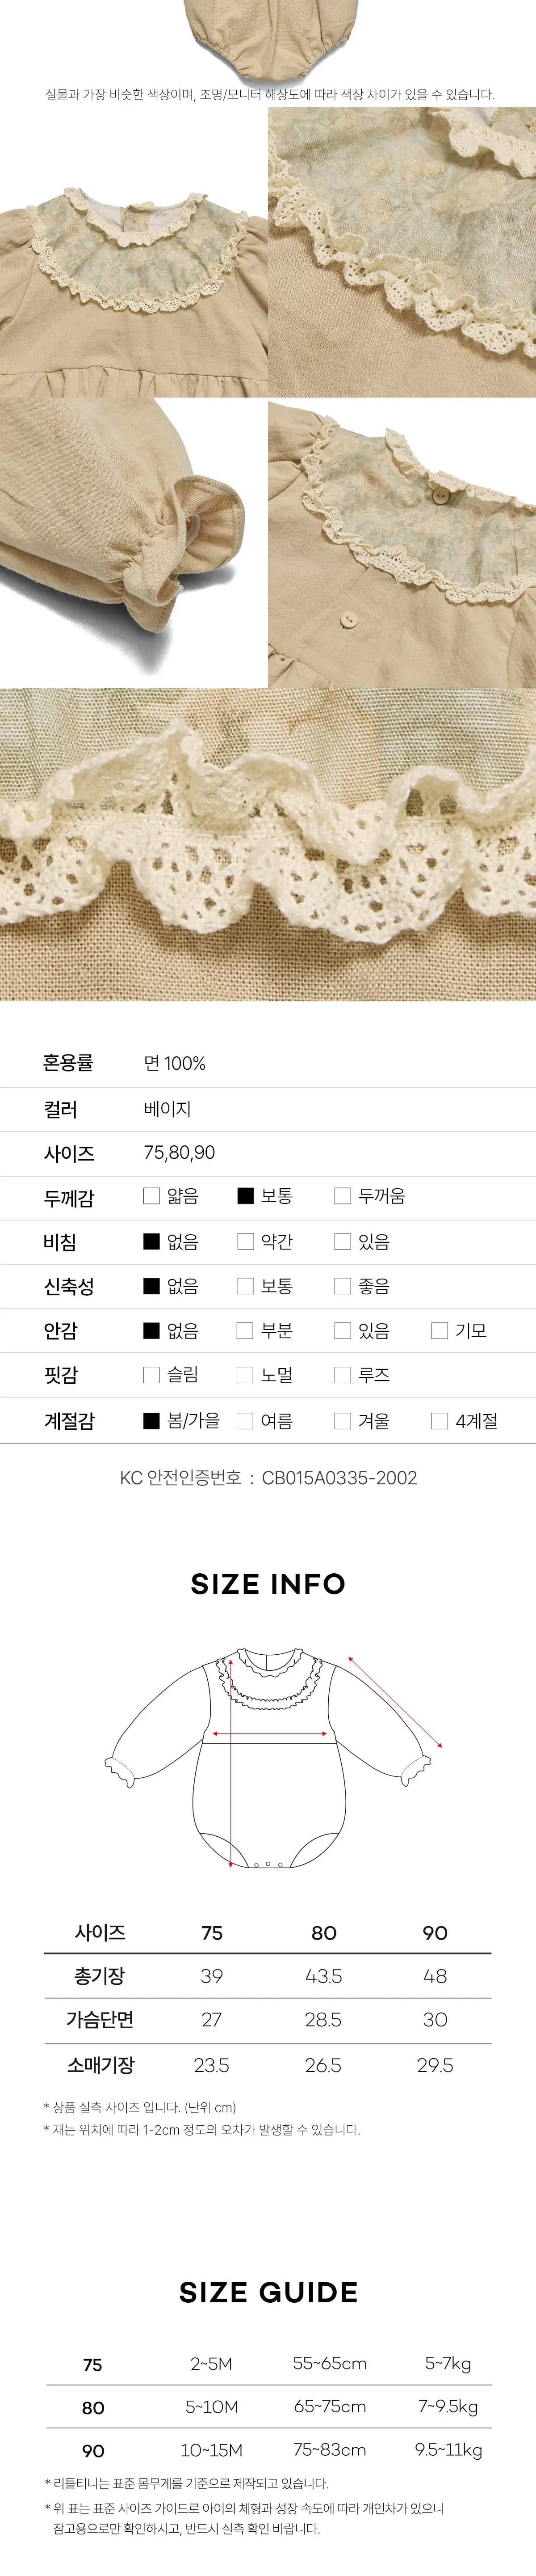Check the 두꺼움 thickness checkbox

(342, 1195)
